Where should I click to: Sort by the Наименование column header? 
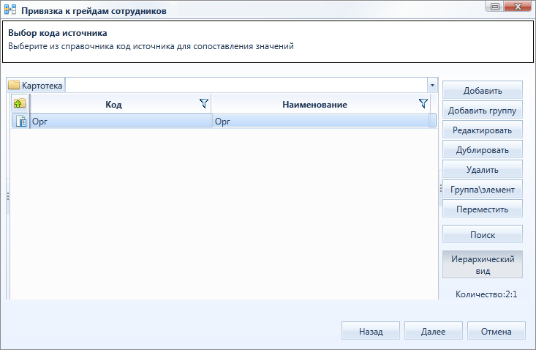coord(314,105)
